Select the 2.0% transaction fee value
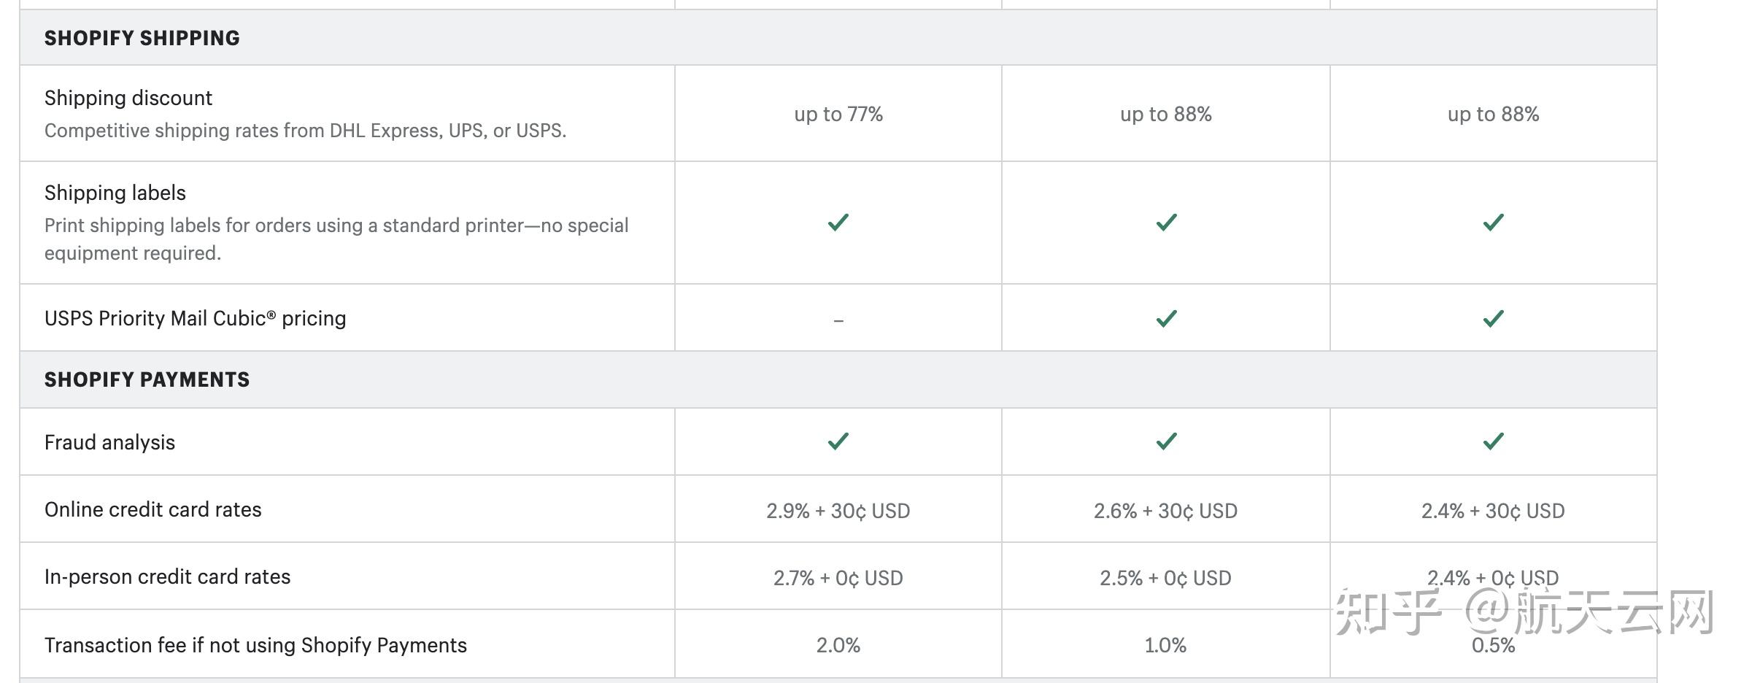The image size is (1760, 683). (838, 645)
